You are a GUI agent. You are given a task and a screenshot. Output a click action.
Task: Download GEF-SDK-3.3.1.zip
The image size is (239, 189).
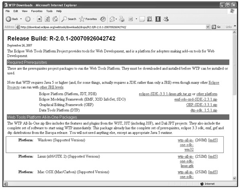202,105
